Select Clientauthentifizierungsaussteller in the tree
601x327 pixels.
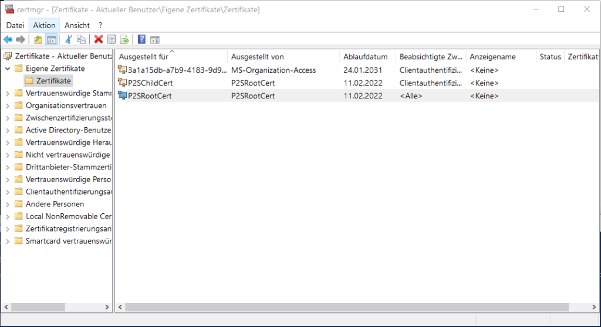pos(69,192)
